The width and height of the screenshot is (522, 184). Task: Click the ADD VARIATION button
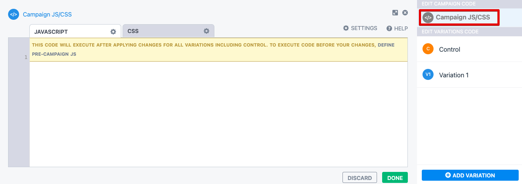click(470, 175)
